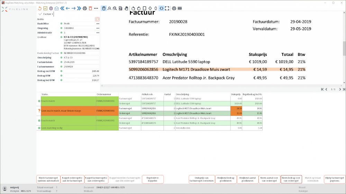The height and width of the screenshot is (194, 346).
Task: Go to last page in document pager
Action: tap(344, 89)
